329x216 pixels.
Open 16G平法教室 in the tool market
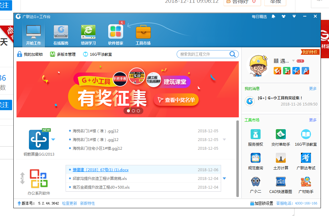coord(306,138)
